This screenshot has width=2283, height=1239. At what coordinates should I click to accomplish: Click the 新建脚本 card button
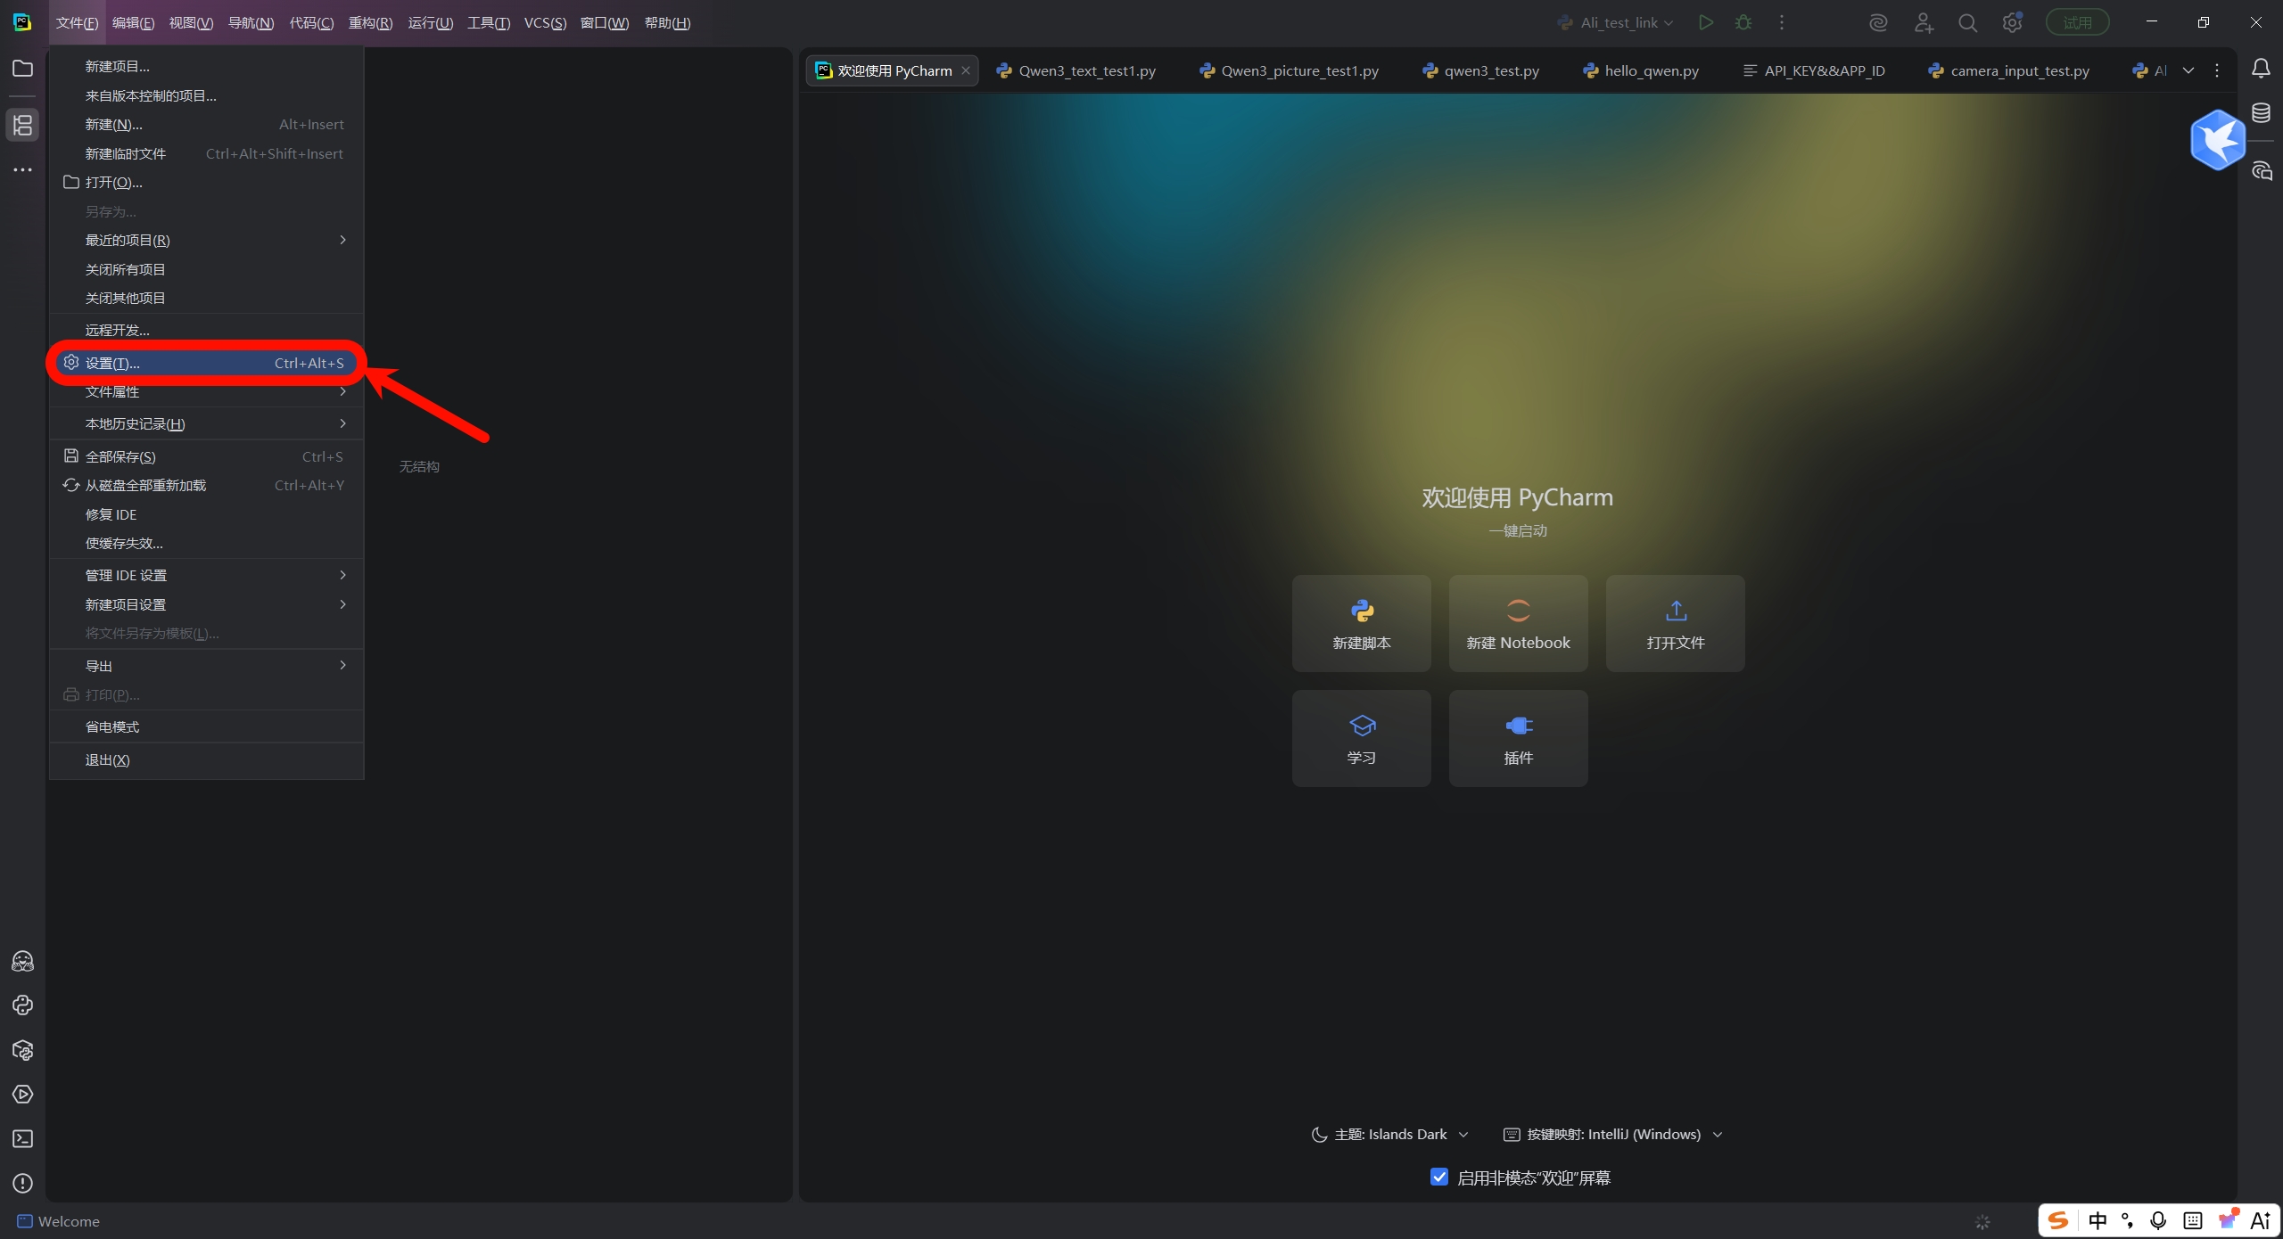pos(1362,623)
